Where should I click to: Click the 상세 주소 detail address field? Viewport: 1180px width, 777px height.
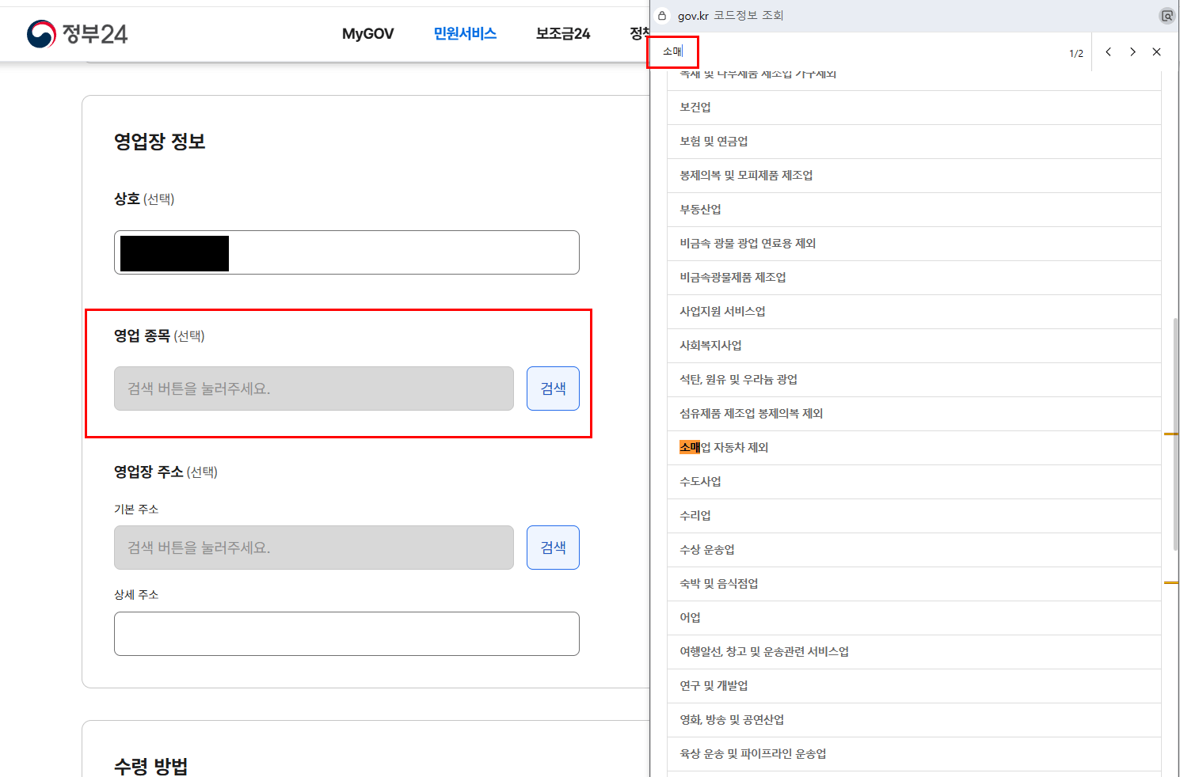point(346,633)
